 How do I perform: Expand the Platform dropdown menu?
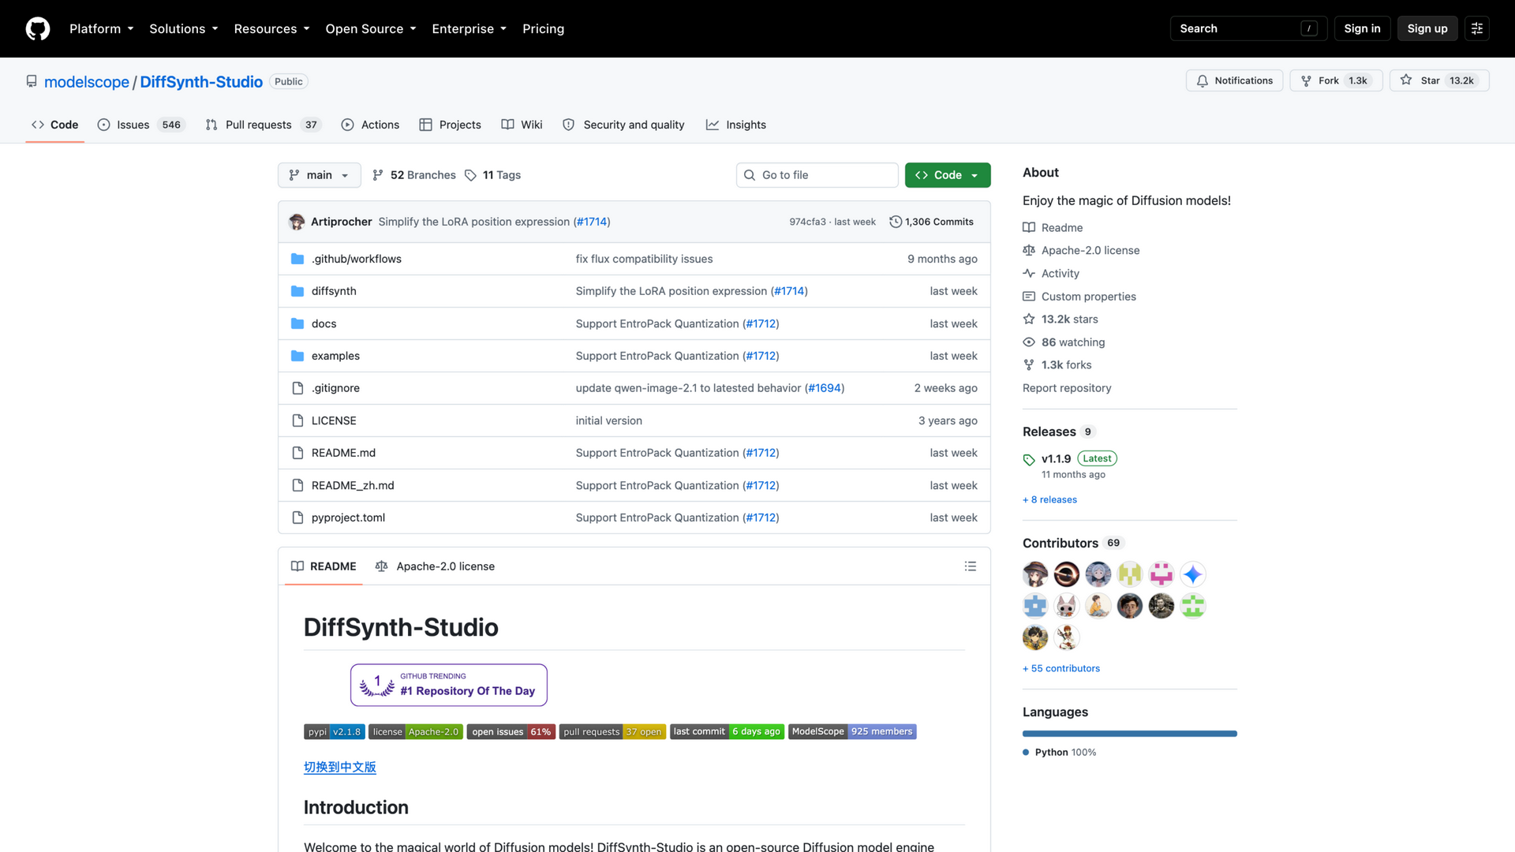tap(101, 28)
